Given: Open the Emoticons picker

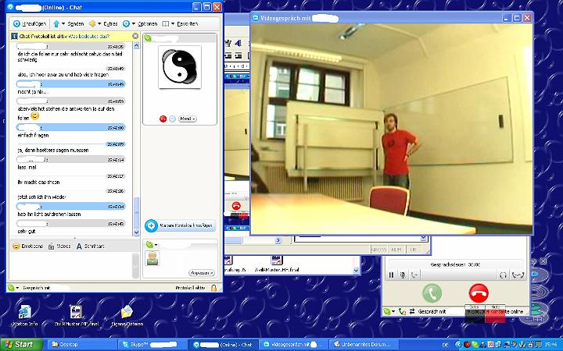Looking at the screenshot, I should click(x=27, y=246).
